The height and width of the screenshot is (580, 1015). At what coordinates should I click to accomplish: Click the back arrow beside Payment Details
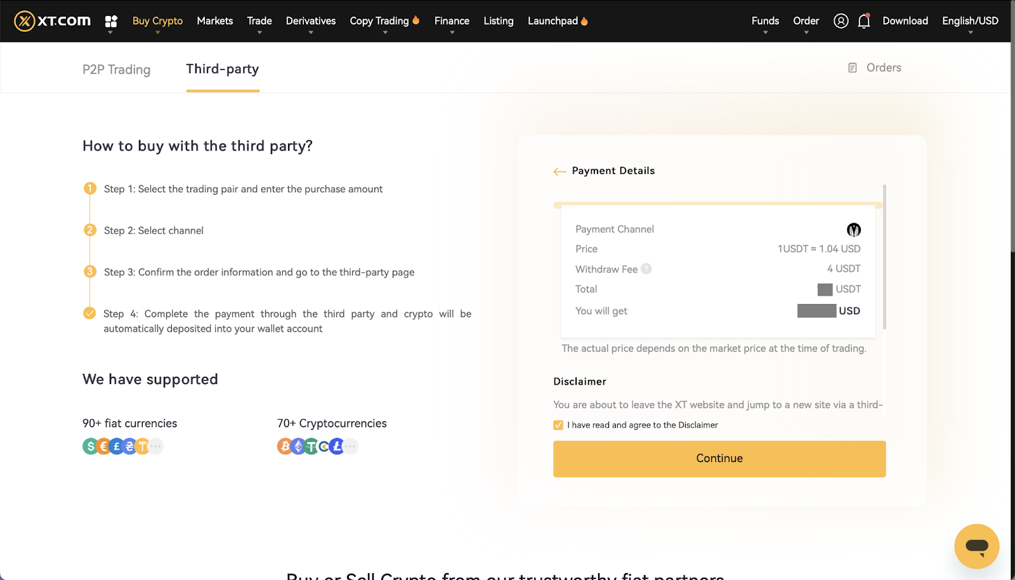click(x=560, y=171)
